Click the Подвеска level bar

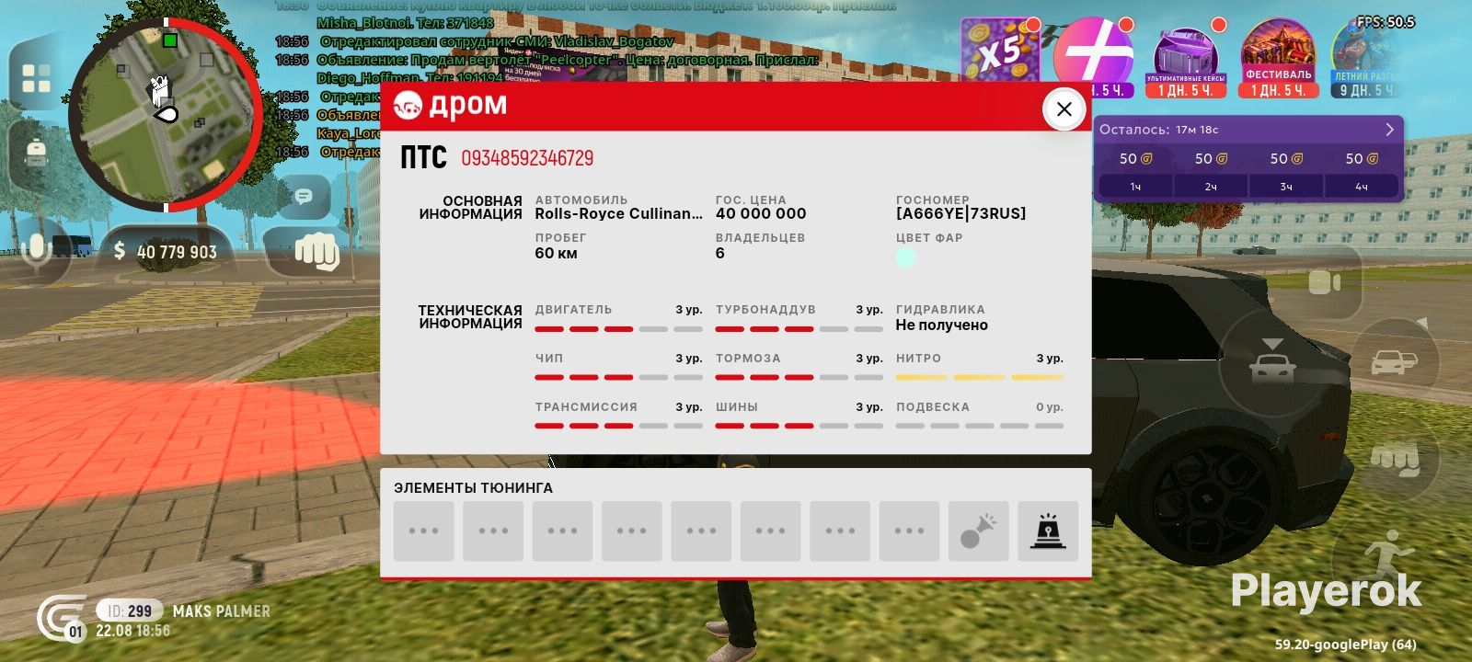click(980, 426)
